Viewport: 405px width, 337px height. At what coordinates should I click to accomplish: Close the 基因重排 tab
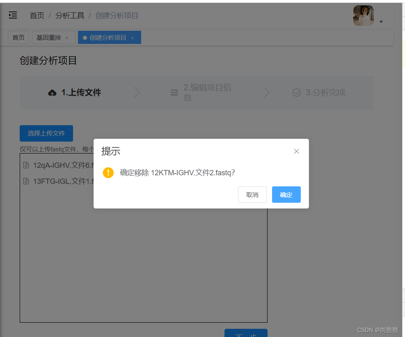(66, 38)
